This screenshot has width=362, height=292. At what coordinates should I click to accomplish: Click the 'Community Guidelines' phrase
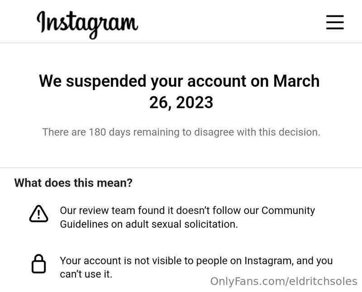(288, 211)
